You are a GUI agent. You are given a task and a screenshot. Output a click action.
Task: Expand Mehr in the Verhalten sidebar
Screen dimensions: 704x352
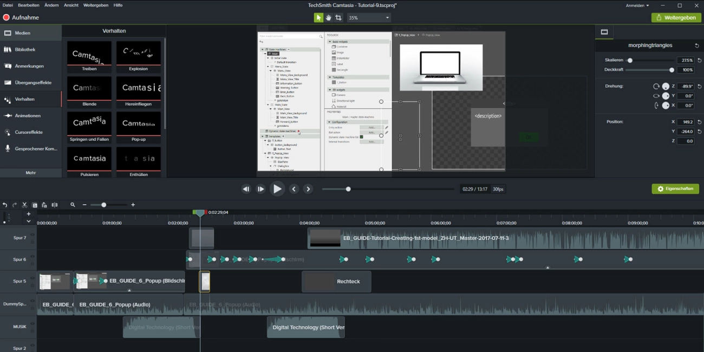30,172
